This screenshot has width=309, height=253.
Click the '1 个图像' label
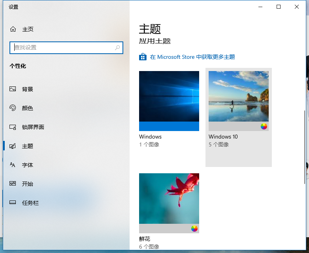click(x=149, y=144)
